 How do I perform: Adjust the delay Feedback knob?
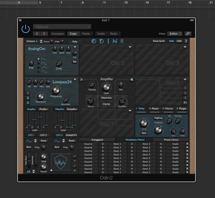(158, 130)
